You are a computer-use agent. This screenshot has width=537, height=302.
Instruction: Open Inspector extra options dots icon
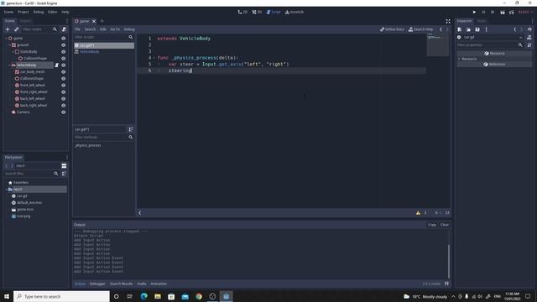487,29
